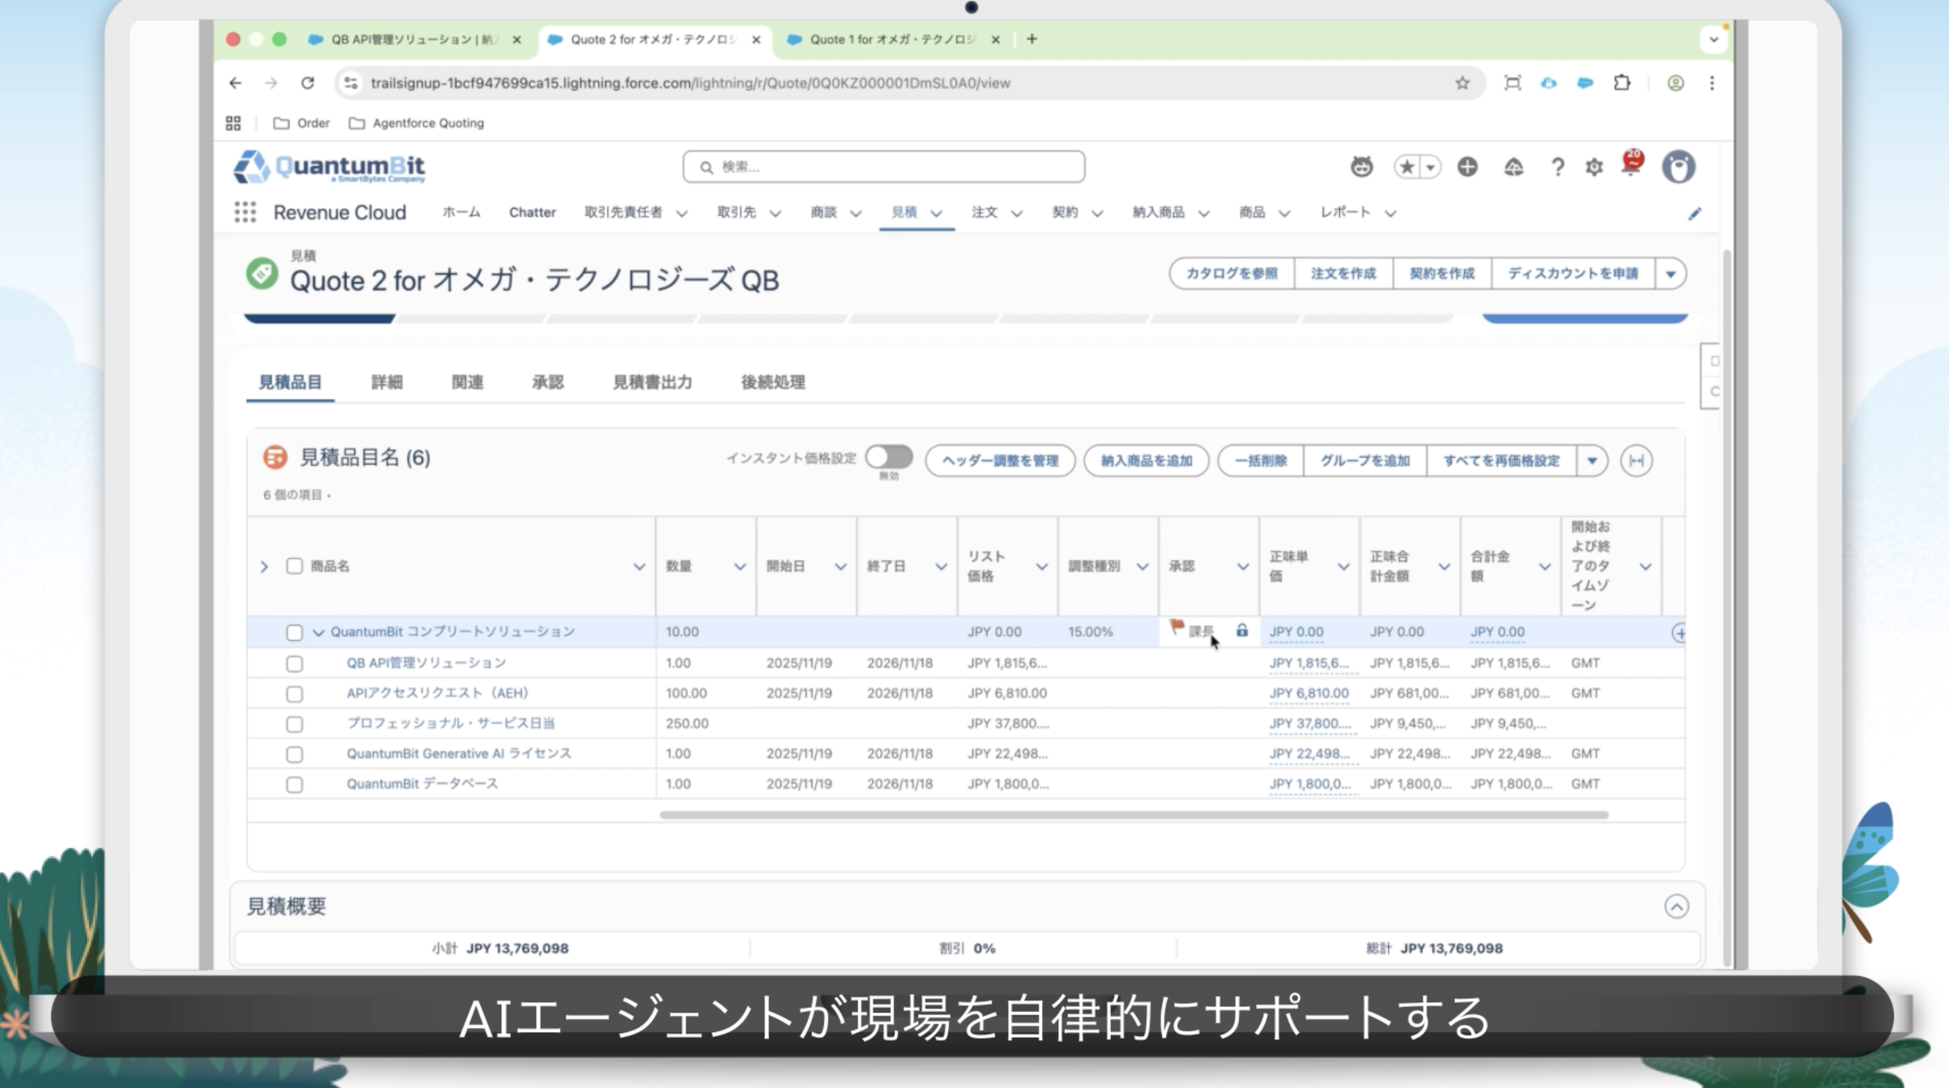Image resolution: width=1949 pixels, height=1088 pixels.
Task: Check the QuantumBit コンプリートソリューション row checkbox
Action: pos(294,632)
